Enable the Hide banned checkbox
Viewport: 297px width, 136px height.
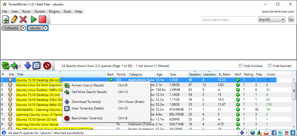pos(270,66)
